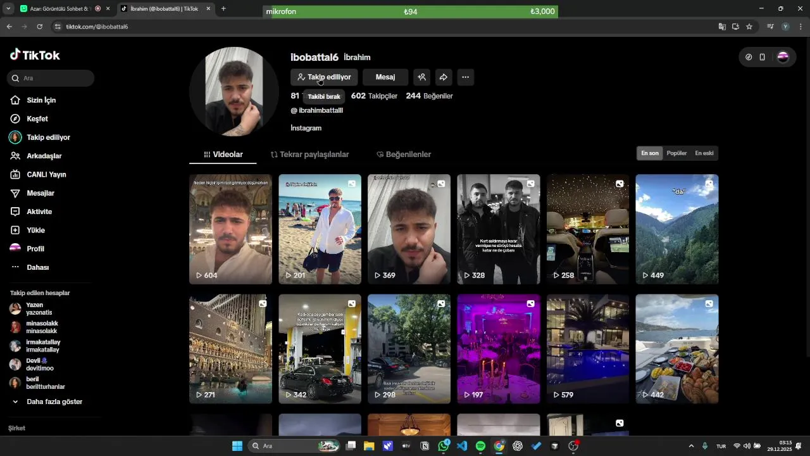
Task: Open Chrome tab search dropdown arrow
Action: pyautogui.click(x=8, y=9)
